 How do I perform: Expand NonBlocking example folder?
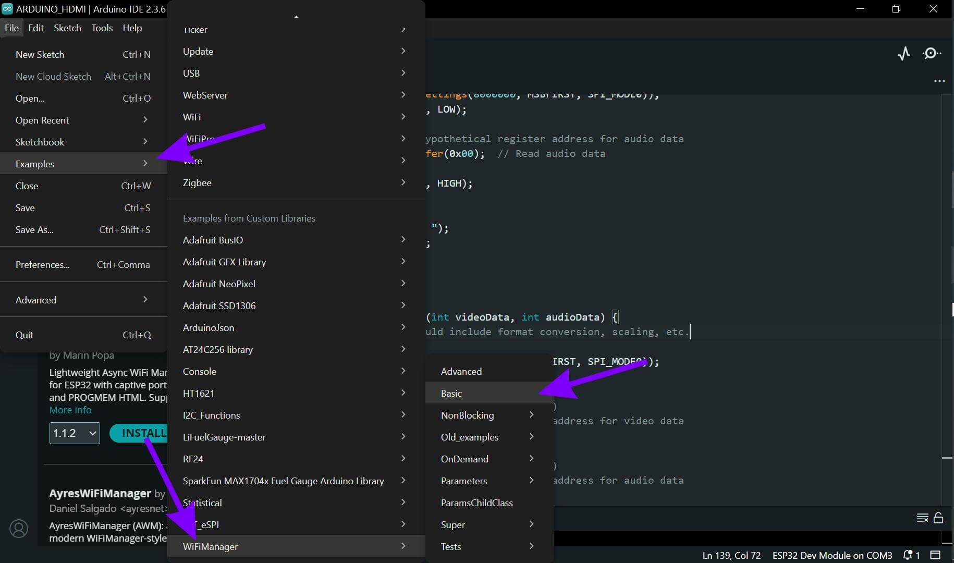pyautogui.click(x=489, y=415)
